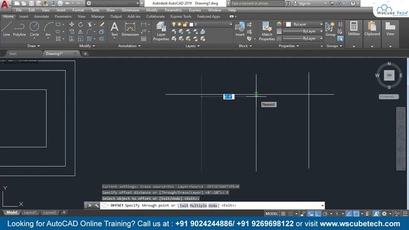The width and height of the screenshot is (409, 230).
Task: Click the Group icon
Action: (x=330, y=29)
